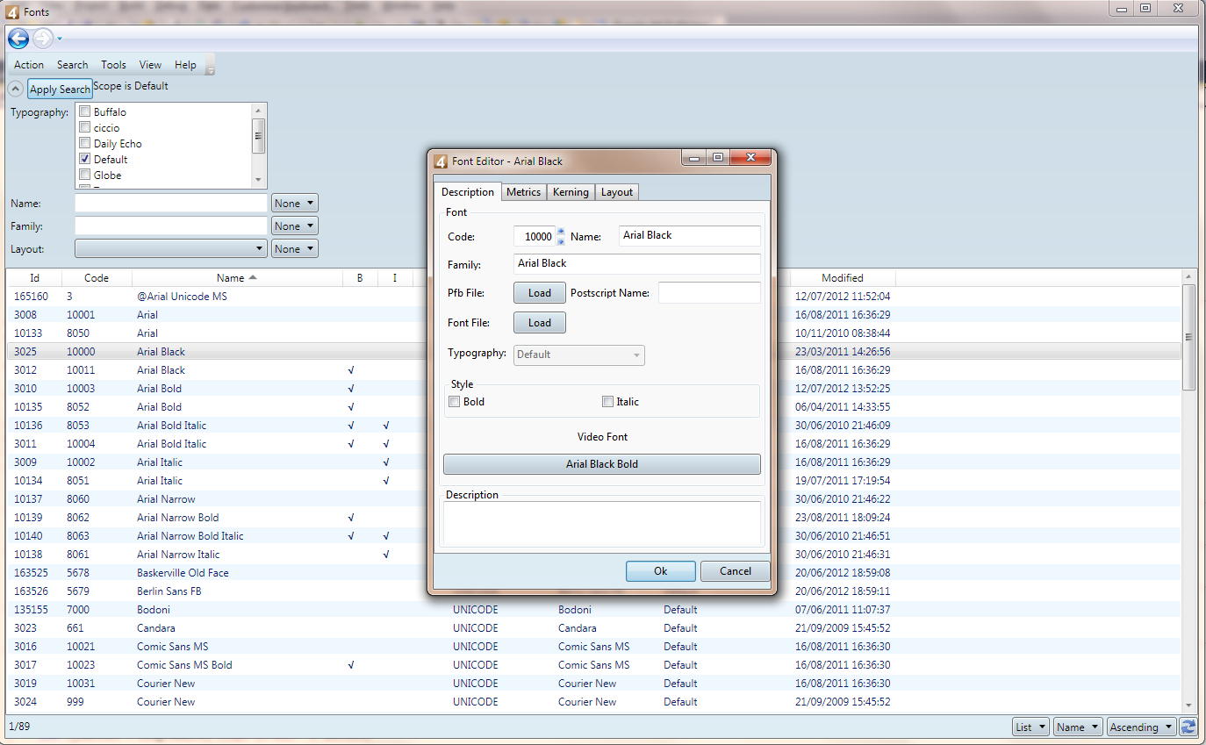Open the Name sort field dropdown
The width and height of the screenshot is (1206, 745).
(1078, 727)
